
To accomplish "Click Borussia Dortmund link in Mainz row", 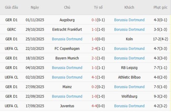I will [129, 87].
